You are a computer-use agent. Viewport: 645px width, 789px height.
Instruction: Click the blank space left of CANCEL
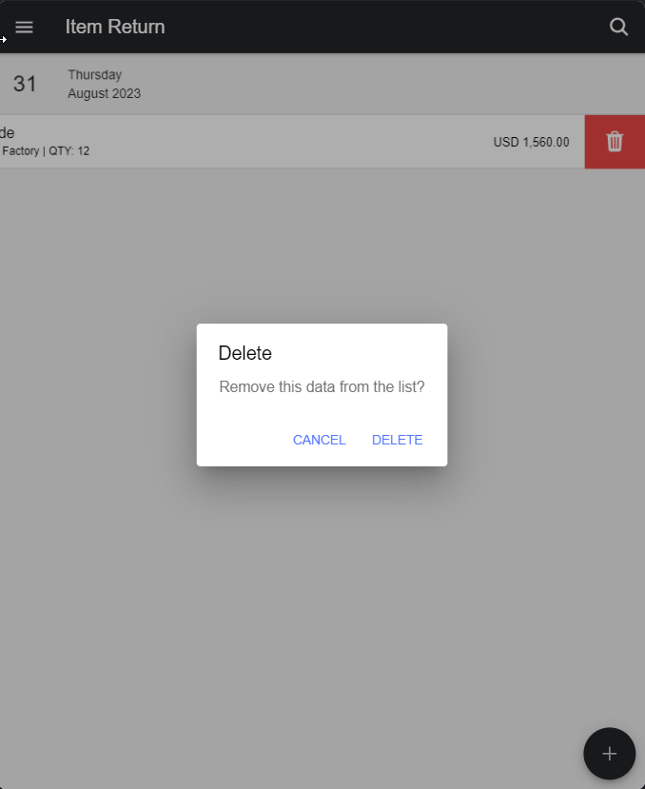point(243,440)
